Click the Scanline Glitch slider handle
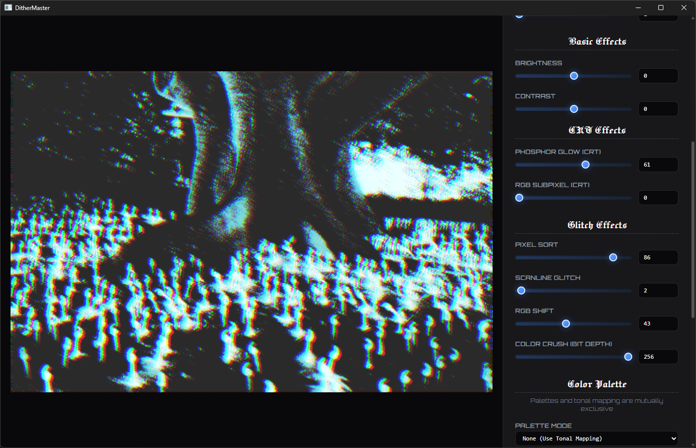 521,290
